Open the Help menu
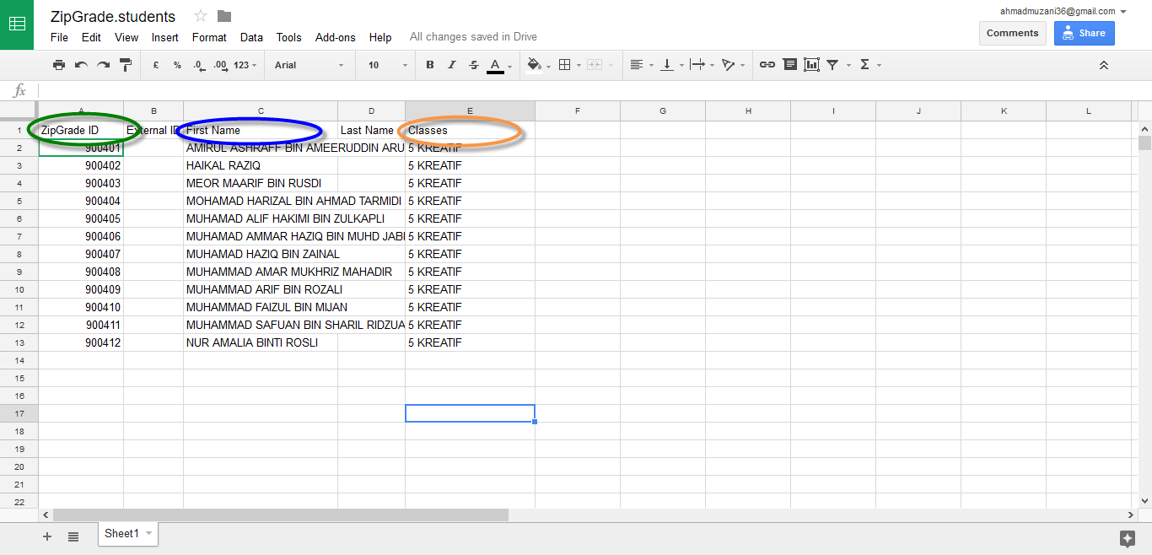 [380, 37]
